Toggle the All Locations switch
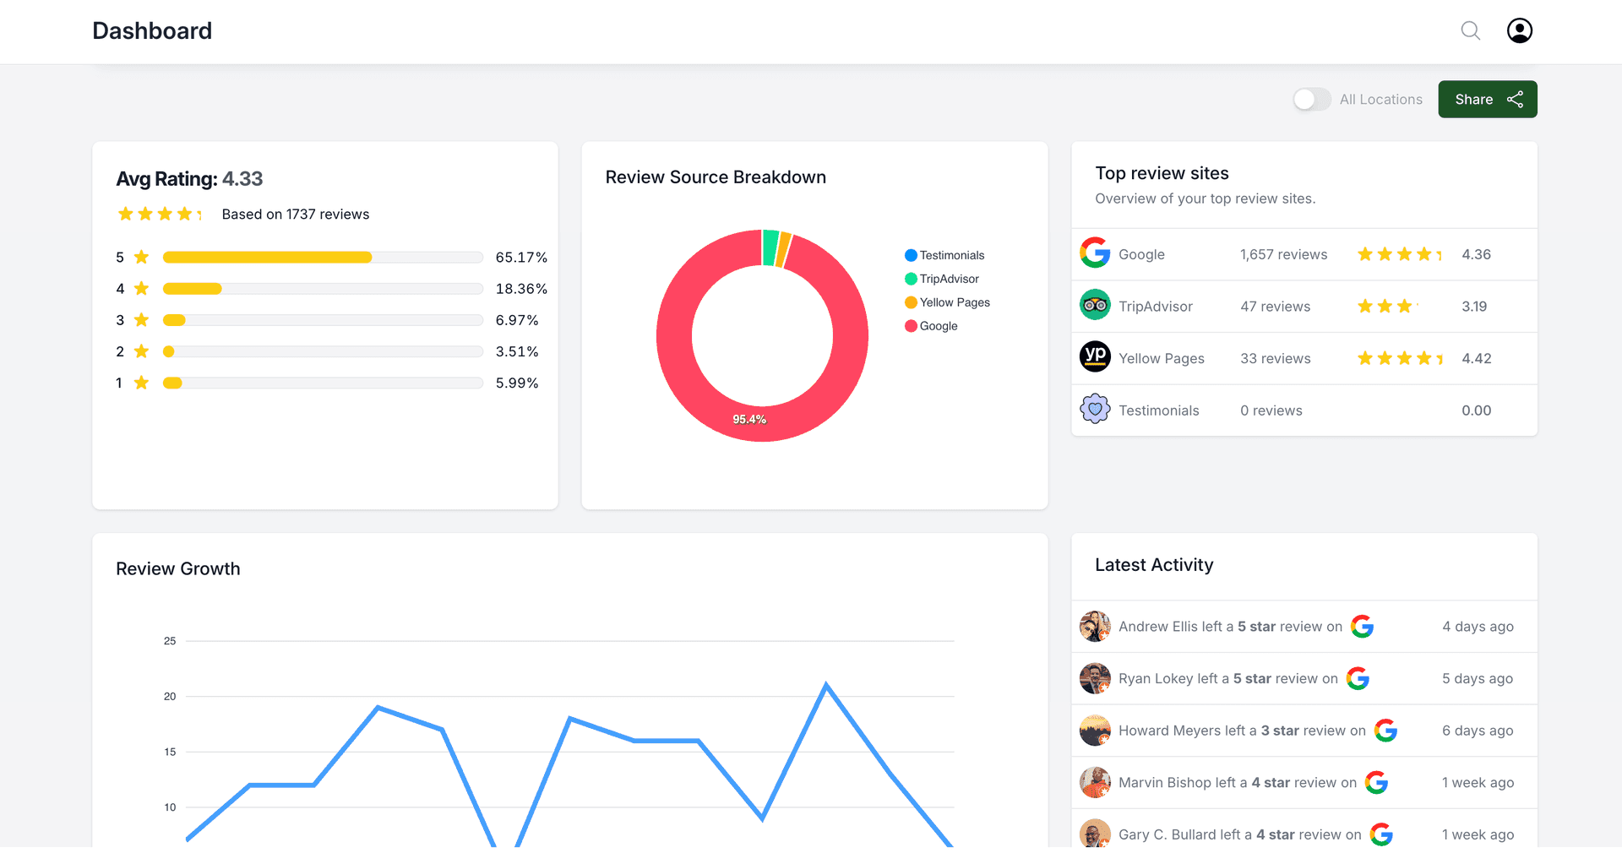 1312,100
